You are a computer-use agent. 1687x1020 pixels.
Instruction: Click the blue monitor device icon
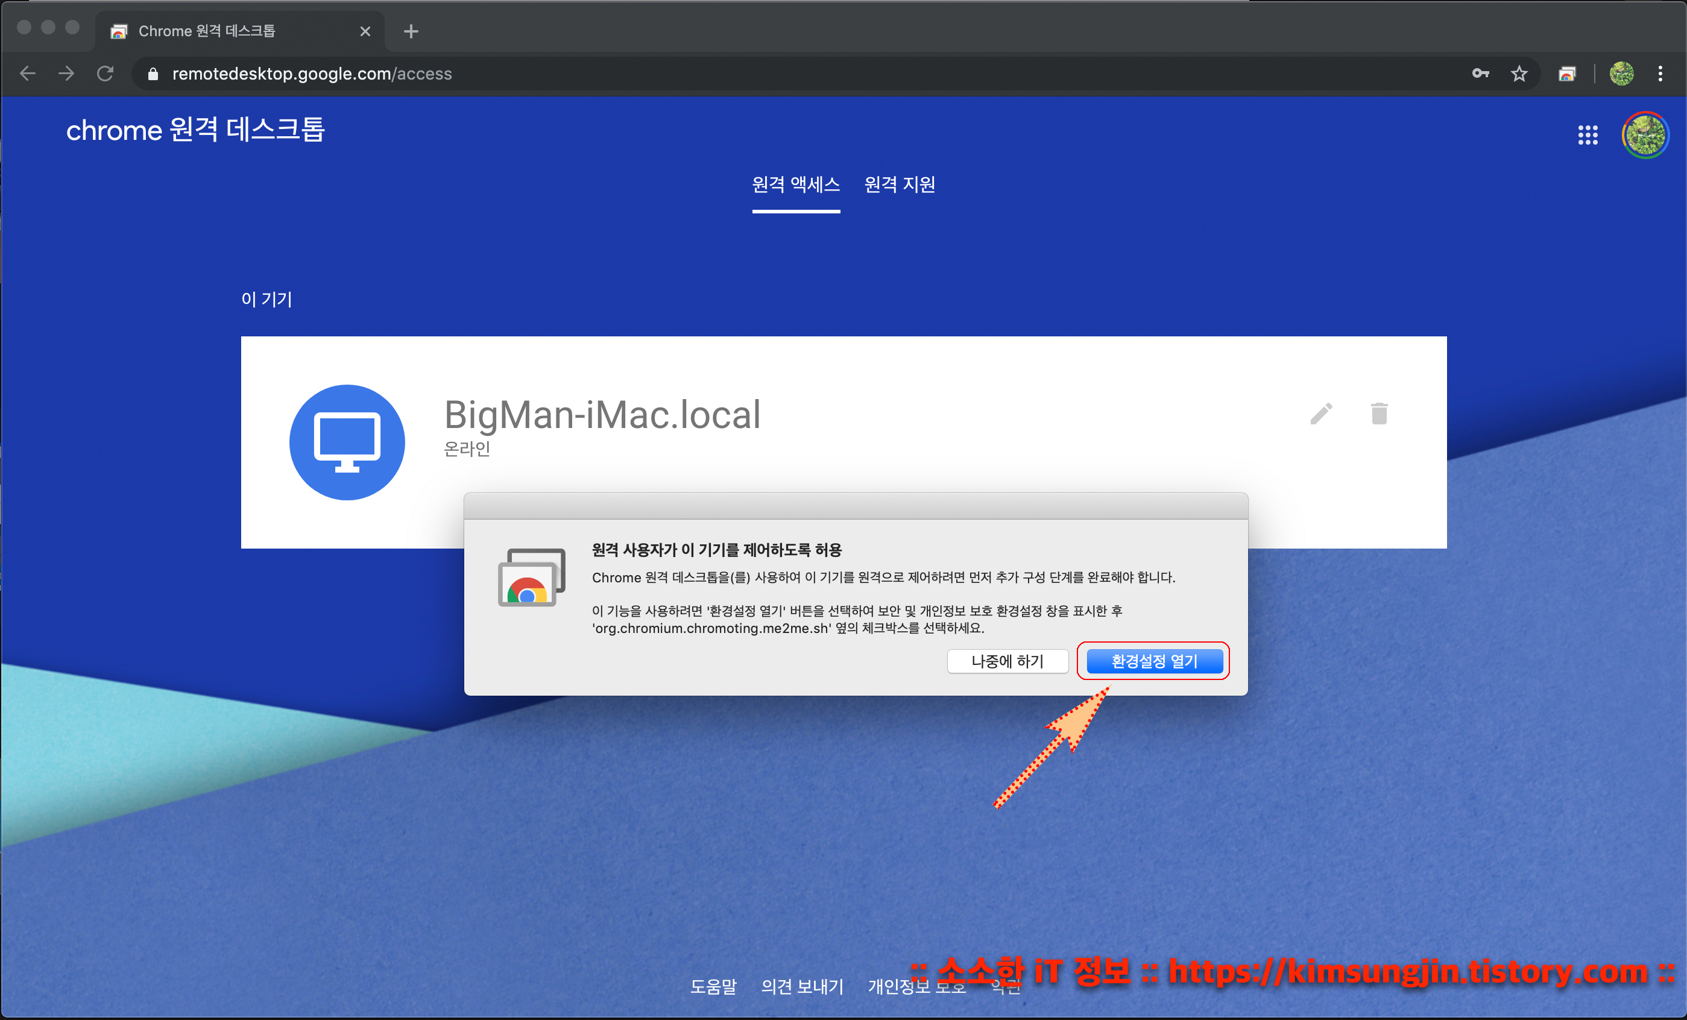point(347,442)
